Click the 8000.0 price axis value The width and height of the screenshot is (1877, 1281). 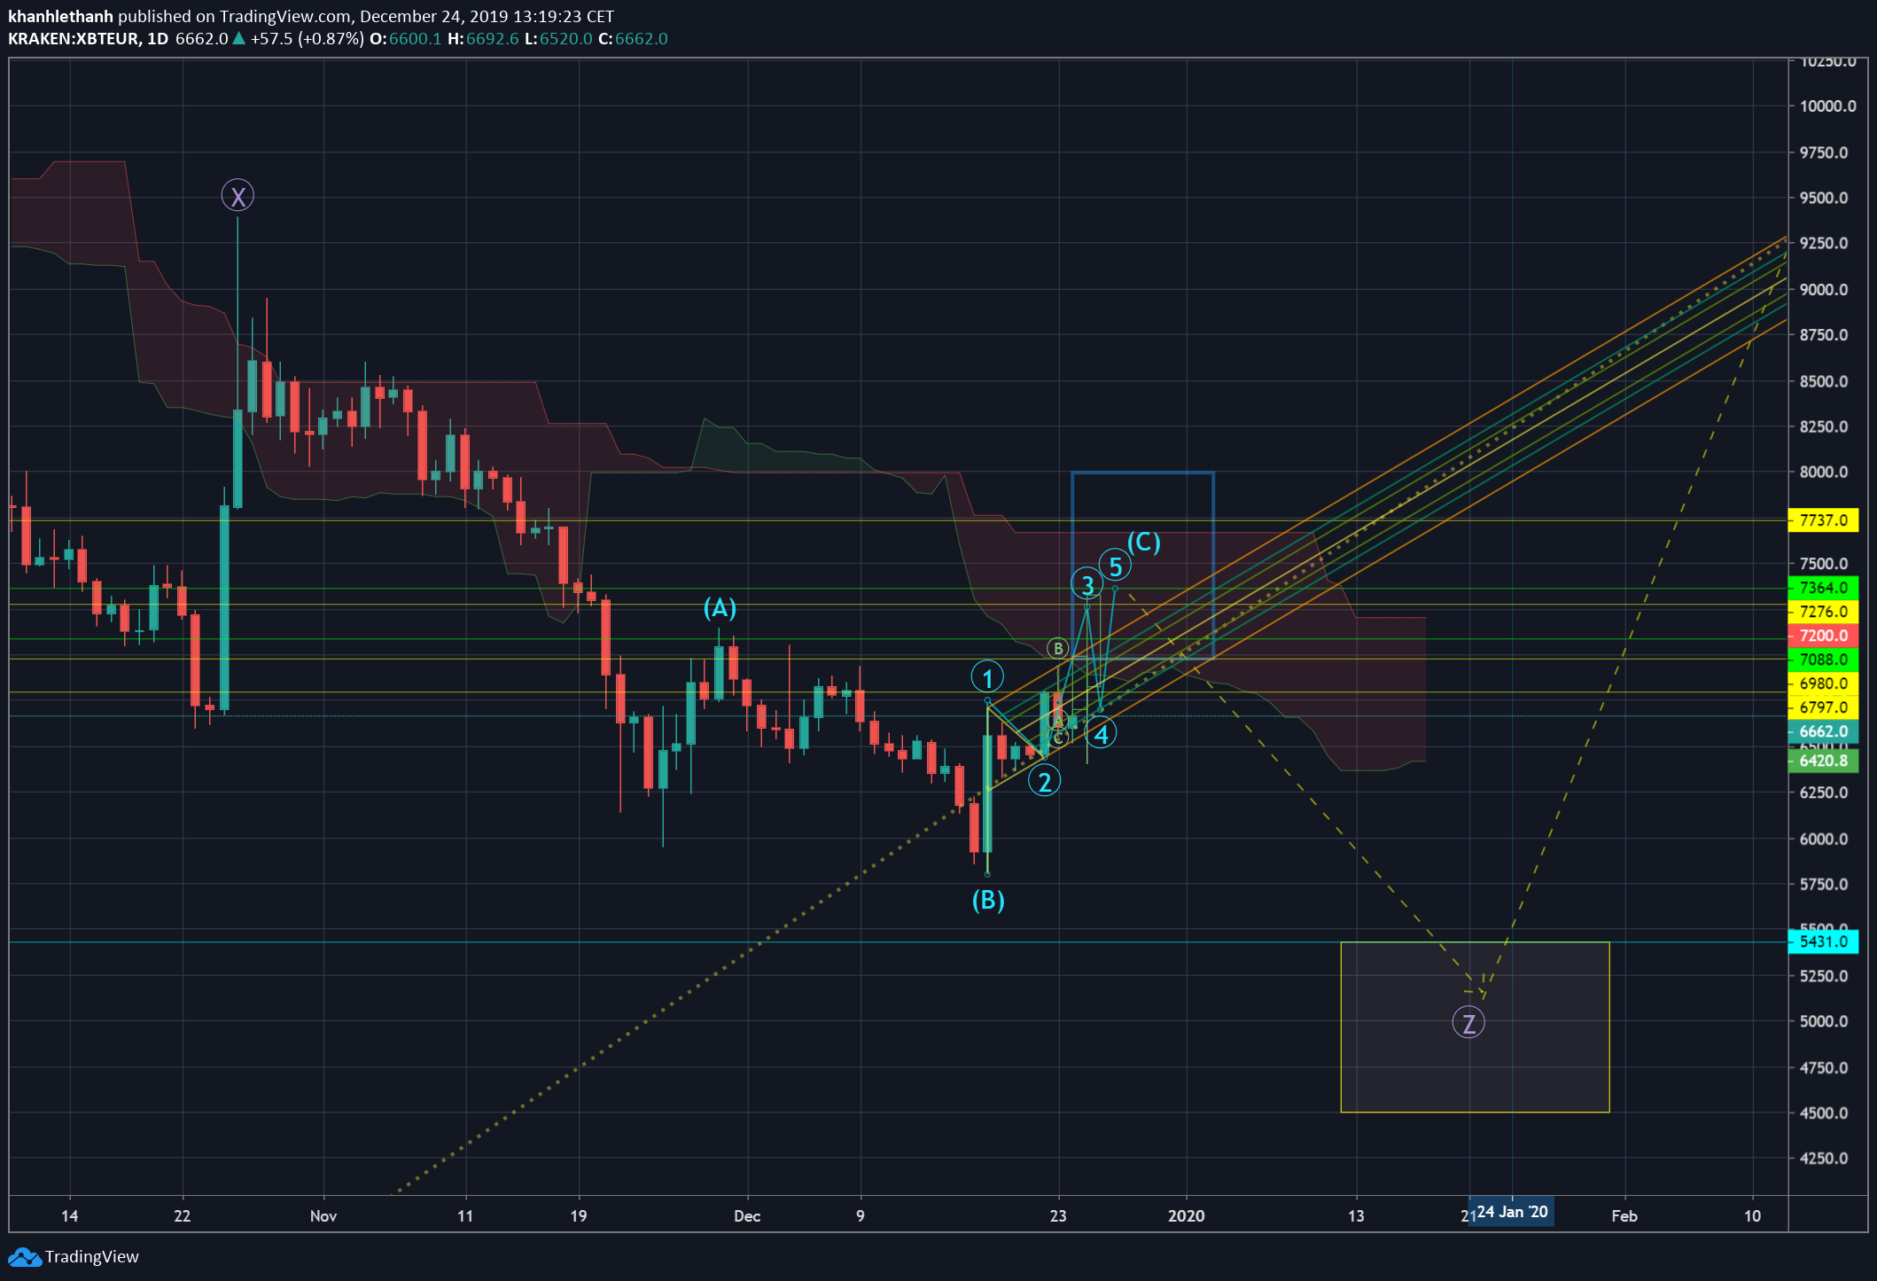click(x=1824, y=473)
